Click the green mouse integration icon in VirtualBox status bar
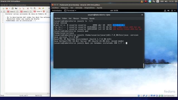178x100 pixels. (159, 96)
